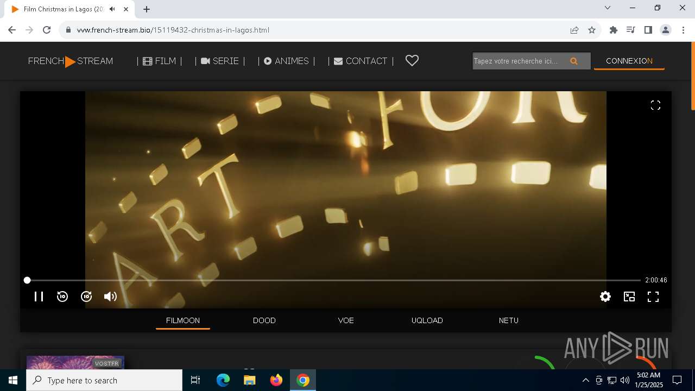Open the ANIMES menu
This screenshot has width=695, height=391.
point(286,61)
